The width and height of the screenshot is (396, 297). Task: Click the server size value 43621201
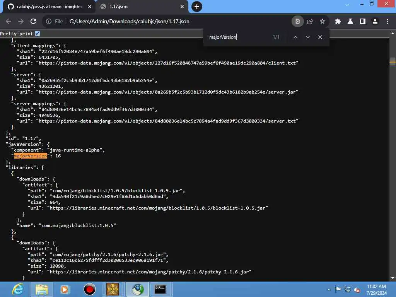pyautogui.click(x=49, y=86)
